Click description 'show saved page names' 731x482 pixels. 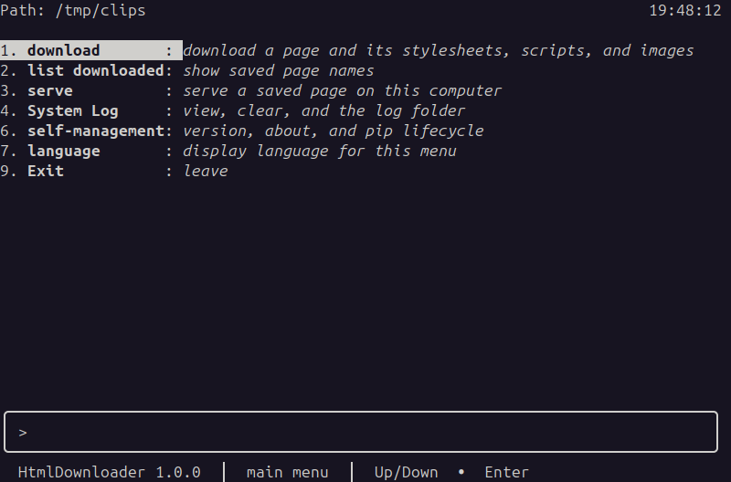click(x=279, y=70)
